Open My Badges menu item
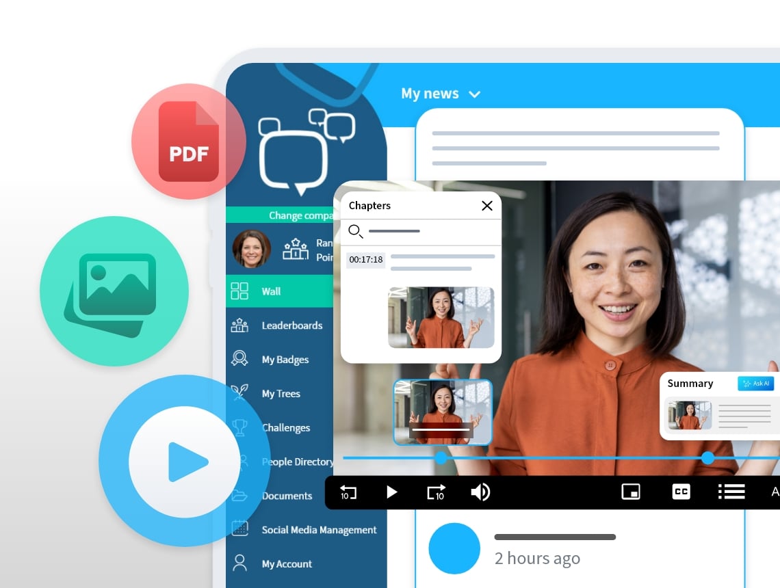The height and width of the screenshot is (588, 780). tap(285, 360)
